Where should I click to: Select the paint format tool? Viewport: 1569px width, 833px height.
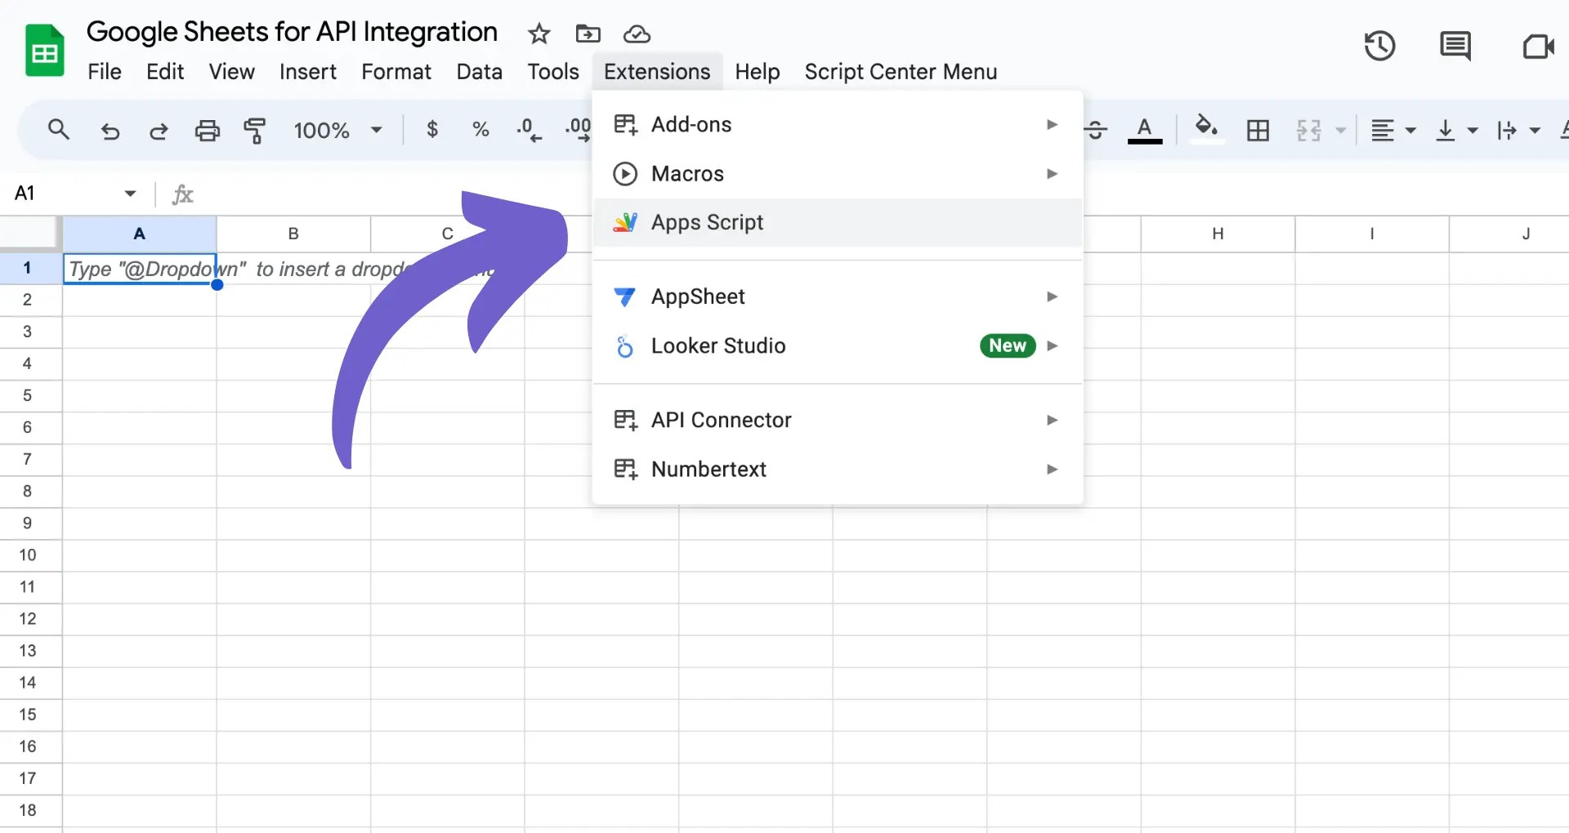(255, 130)
